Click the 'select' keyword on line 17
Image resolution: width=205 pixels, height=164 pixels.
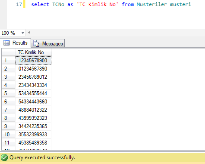tap(40, 4)
